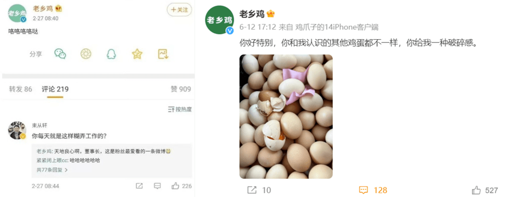The image size is (513, 197).
Task: Repost the comment by 束从轩
Action: (139, 186)
